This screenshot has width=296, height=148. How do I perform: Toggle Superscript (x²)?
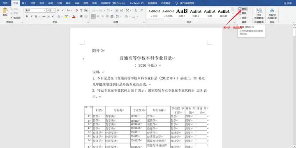point(53,16)
